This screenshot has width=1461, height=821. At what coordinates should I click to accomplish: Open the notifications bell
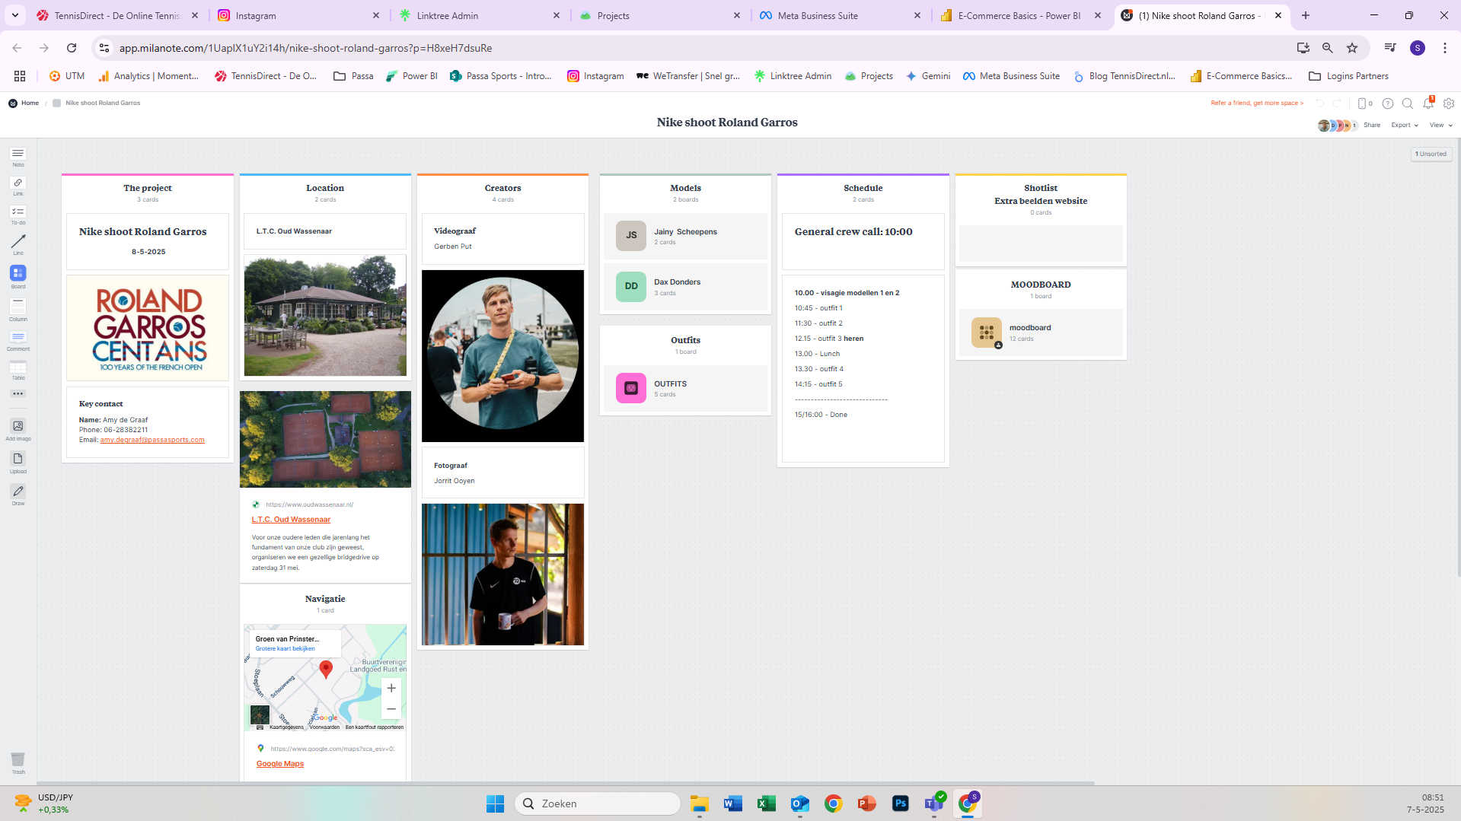(1428, 103)
